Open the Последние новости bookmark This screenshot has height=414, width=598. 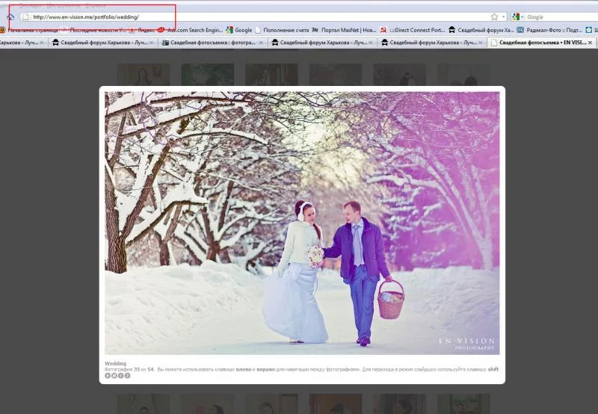93,30
